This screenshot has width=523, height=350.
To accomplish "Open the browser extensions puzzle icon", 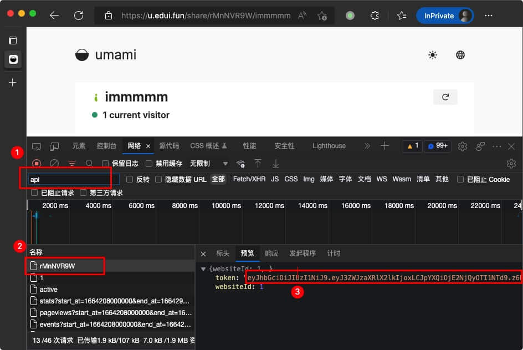I will tap(375, 16).
